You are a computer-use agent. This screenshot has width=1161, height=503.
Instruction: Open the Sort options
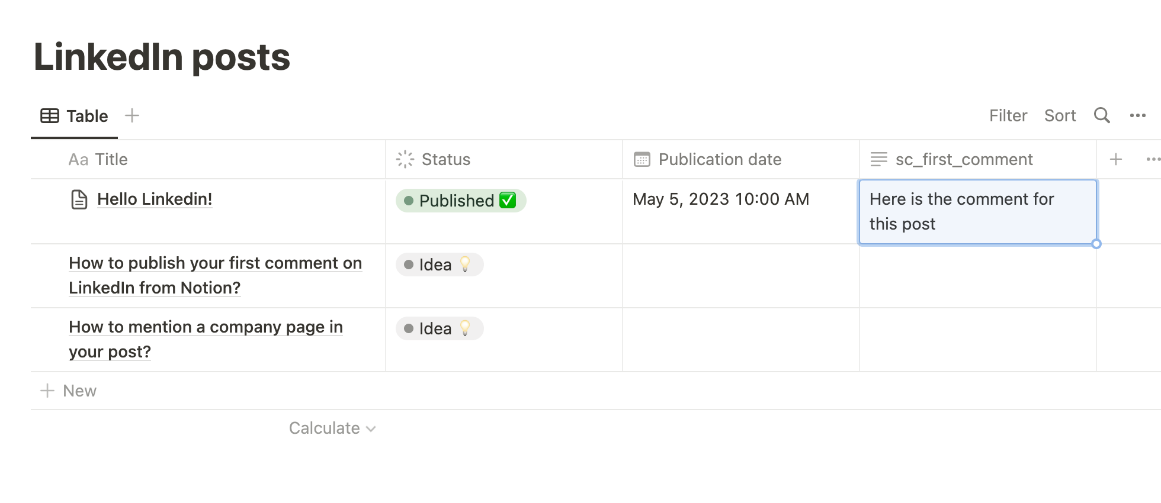(x=1060, y=116)
